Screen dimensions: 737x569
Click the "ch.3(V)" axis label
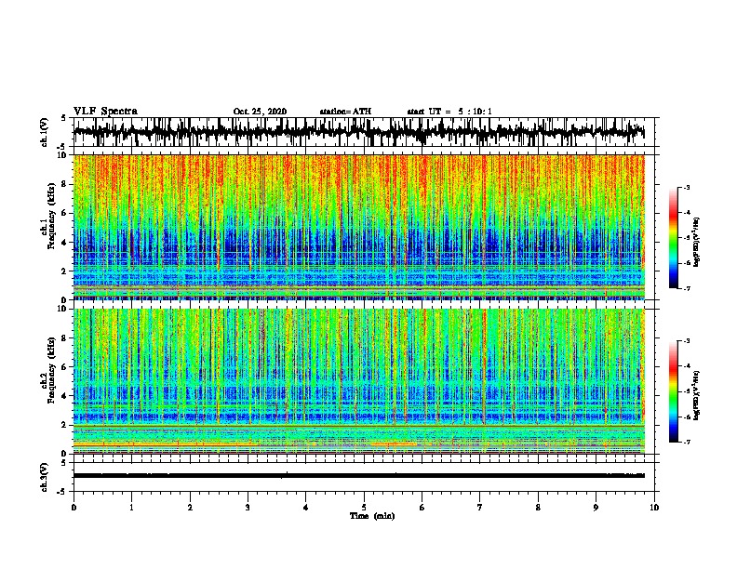coord(45,477)
